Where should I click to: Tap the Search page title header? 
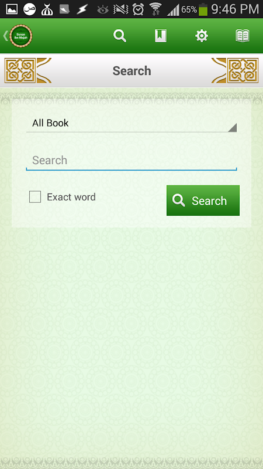[x=132, y=71]
